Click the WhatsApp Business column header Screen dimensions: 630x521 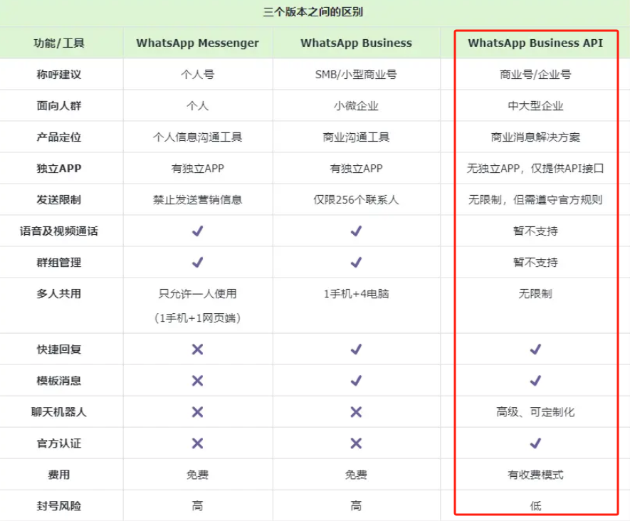coord(357,43)
